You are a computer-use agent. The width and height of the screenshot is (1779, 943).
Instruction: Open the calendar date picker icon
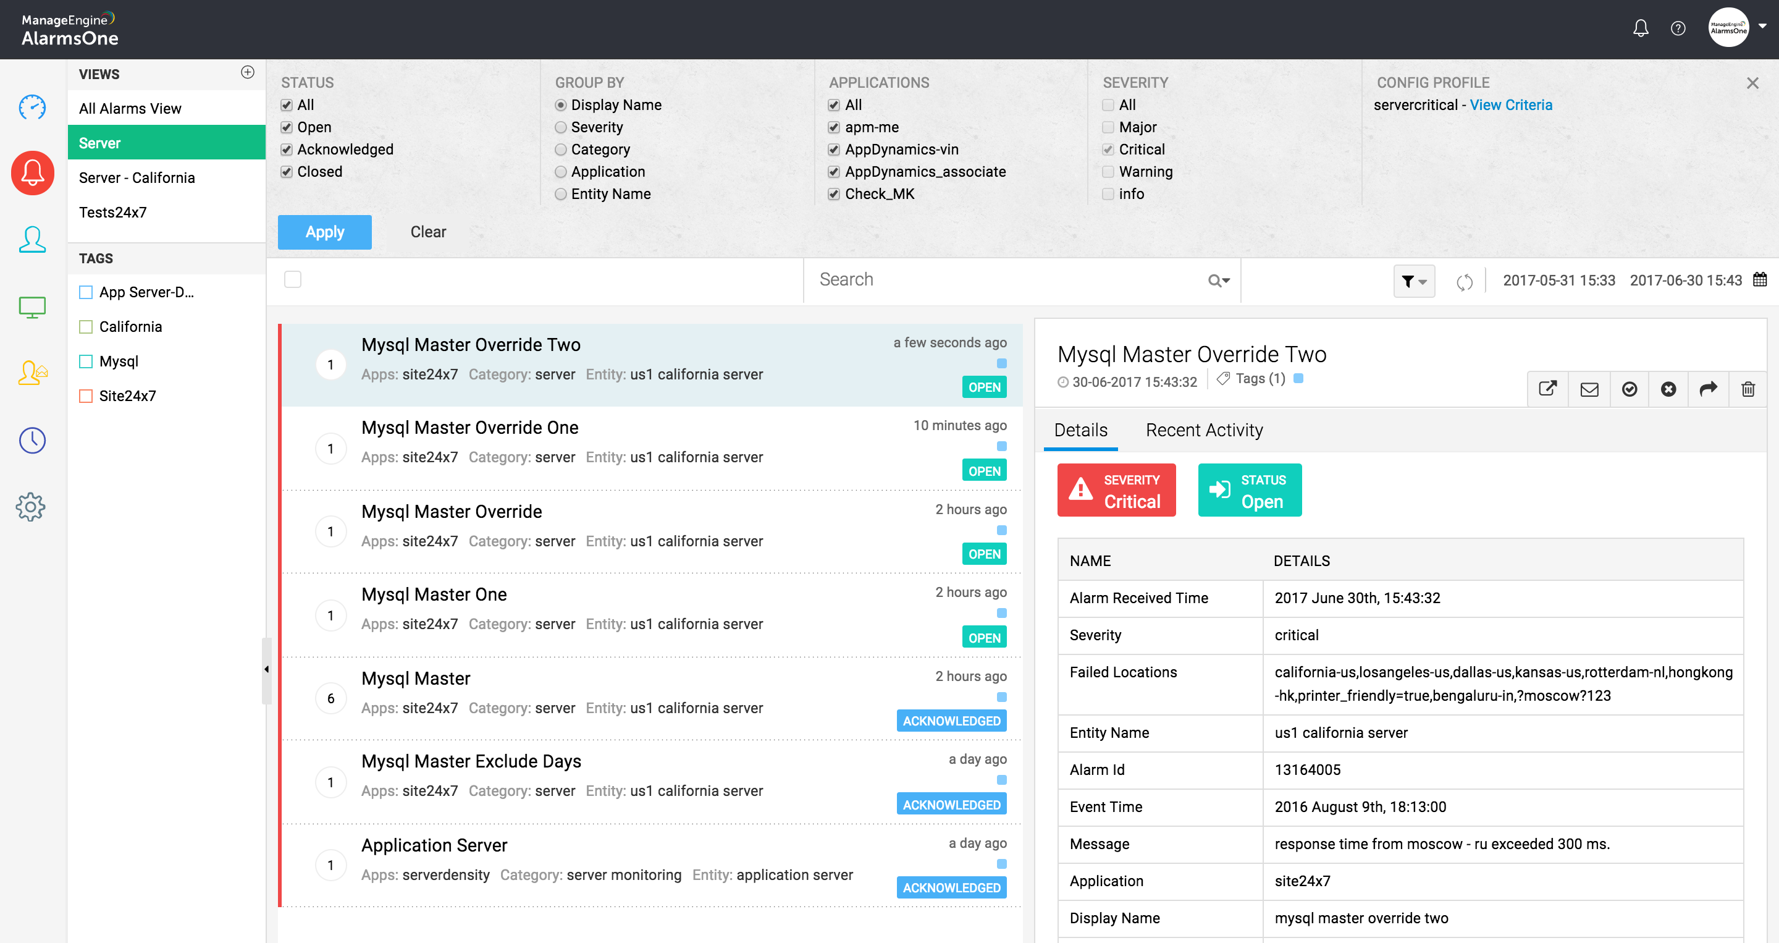coord(1760,280)
